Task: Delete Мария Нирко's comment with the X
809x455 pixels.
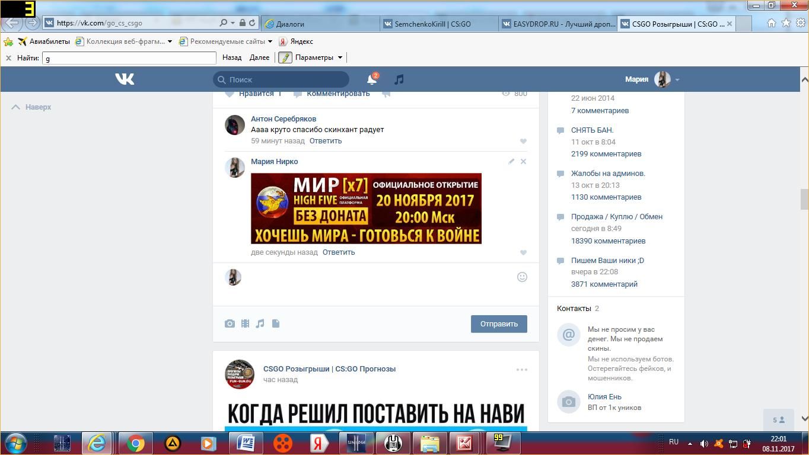Action: click(x=523, y=161)
